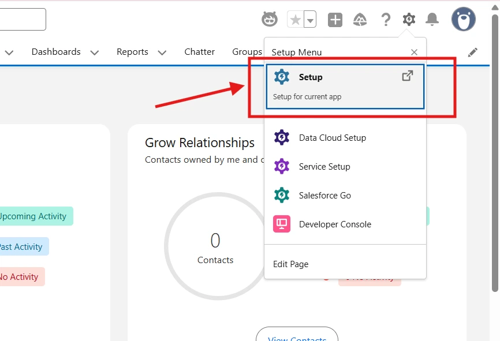
Task: Open Salesforce Go option
Action: click(x=324, y=196)
